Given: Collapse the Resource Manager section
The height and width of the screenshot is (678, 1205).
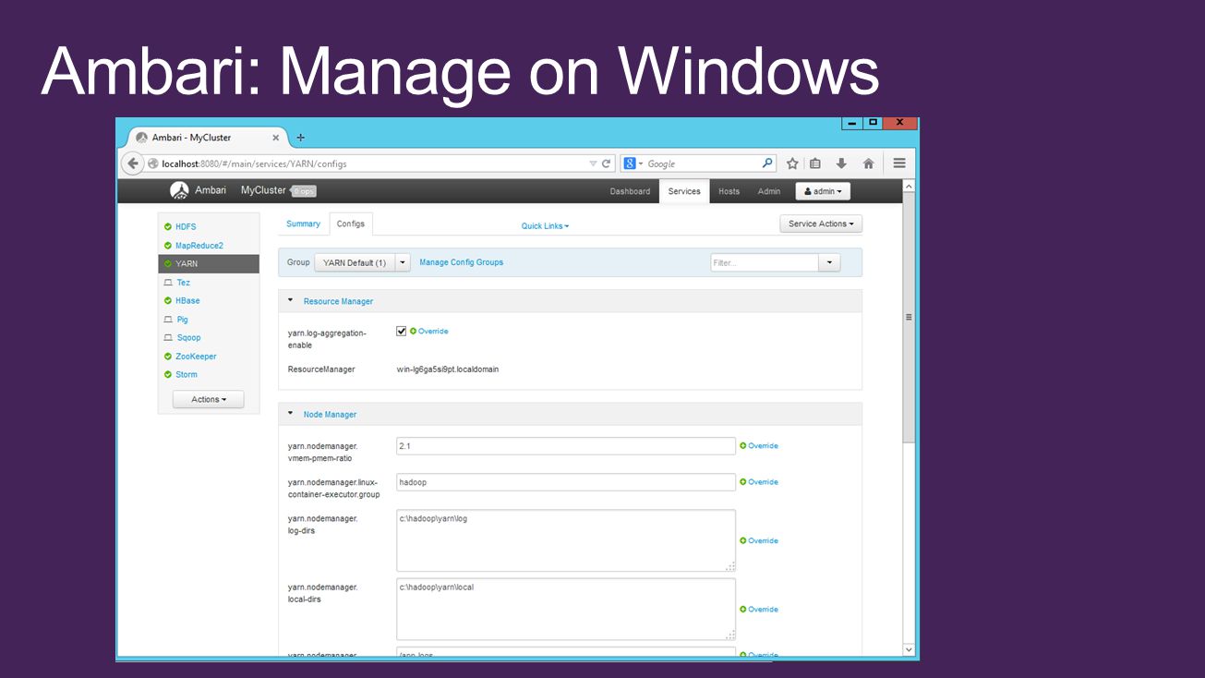Looking at the screenshot, I should pos(290,300).
